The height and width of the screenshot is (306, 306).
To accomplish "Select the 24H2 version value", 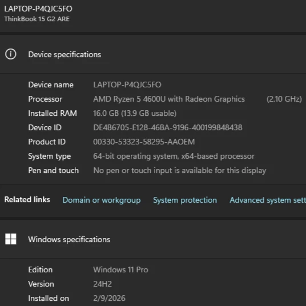I will (102, 284).
